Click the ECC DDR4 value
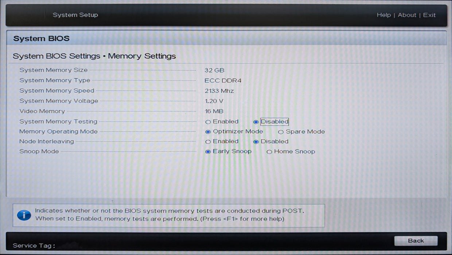 tap(223, 81)
